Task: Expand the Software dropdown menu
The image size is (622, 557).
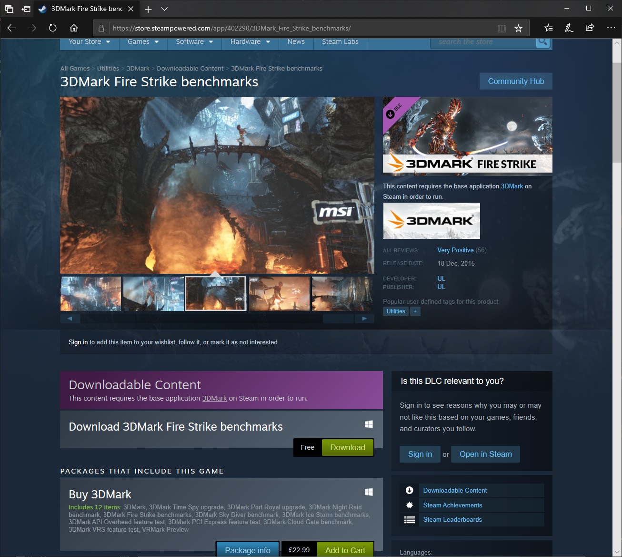Action: (194, 42)
